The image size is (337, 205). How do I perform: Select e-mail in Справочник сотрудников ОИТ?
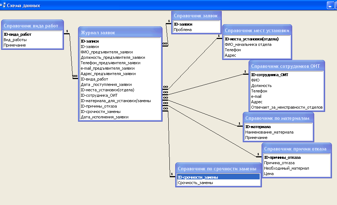click(287, 96)
